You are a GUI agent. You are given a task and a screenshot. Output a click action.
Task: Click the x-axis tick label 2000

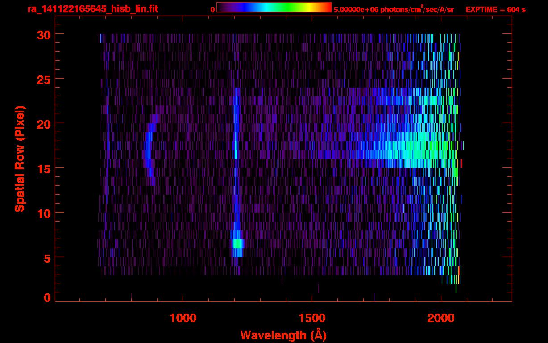pyautogui.click(x=441, y=318)
